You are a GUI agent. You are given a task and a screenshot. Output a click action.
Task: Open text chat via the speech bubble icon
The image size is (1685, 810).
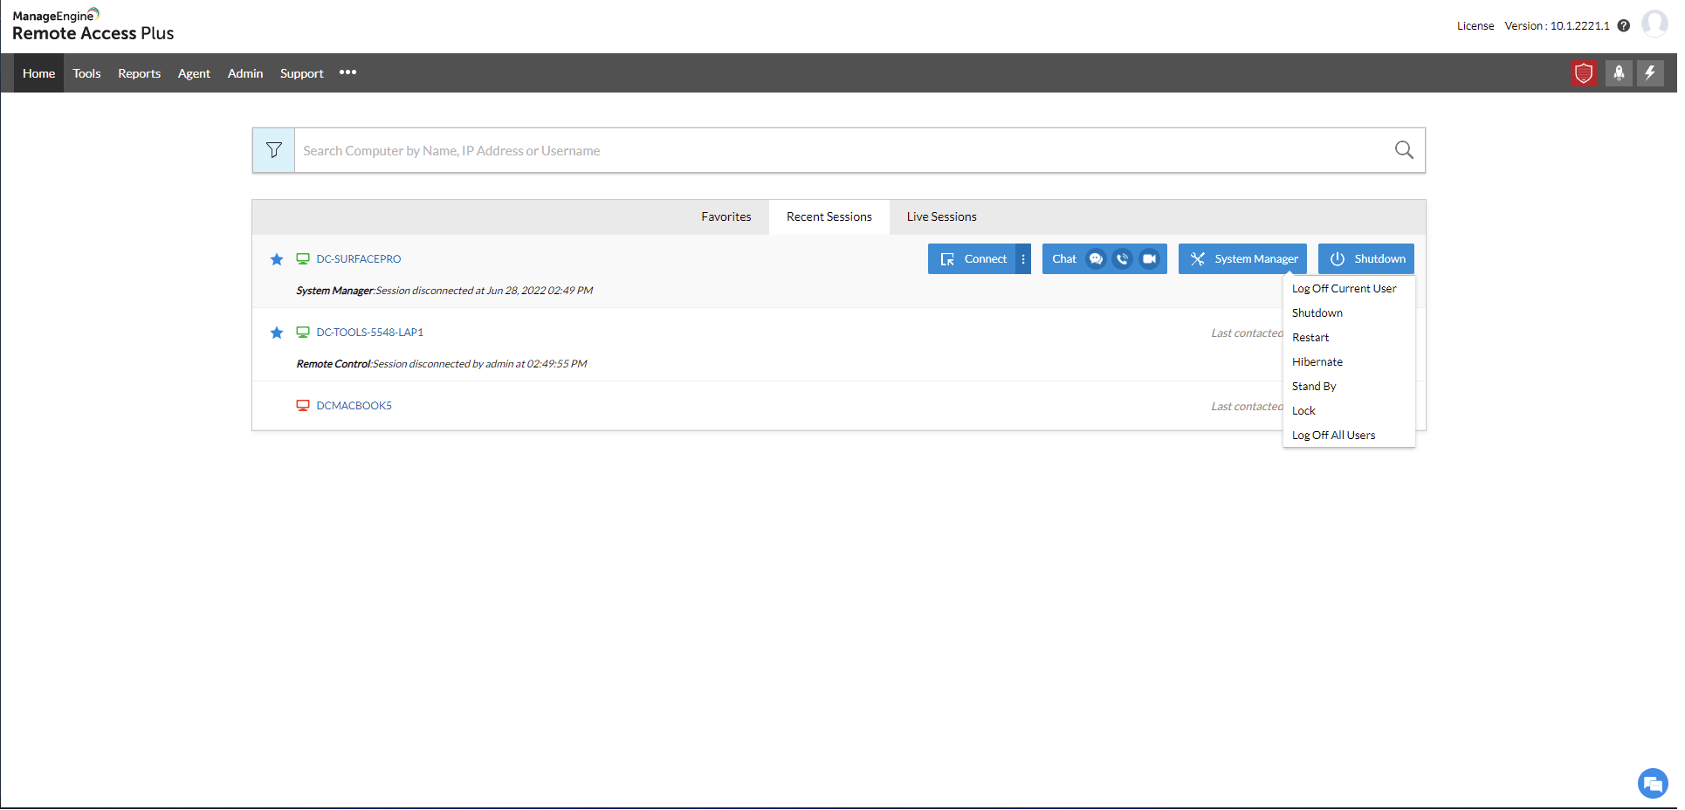(x=1096, y=258)
